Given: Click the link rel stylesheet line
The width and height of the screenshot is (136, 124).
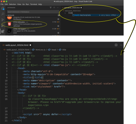Looking at the screenshot, I should pyautogui.click(x=44, y=87).
